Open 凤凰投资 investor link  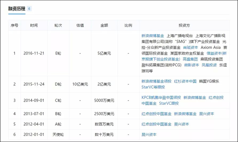(209, 65)
